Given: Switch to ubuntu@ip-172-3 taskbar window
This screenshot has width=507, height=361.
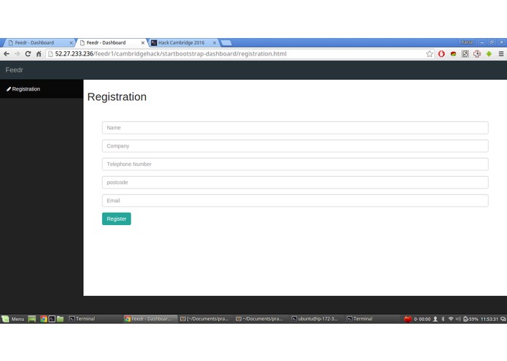Looking at the screenshot, I should (317, 319).
